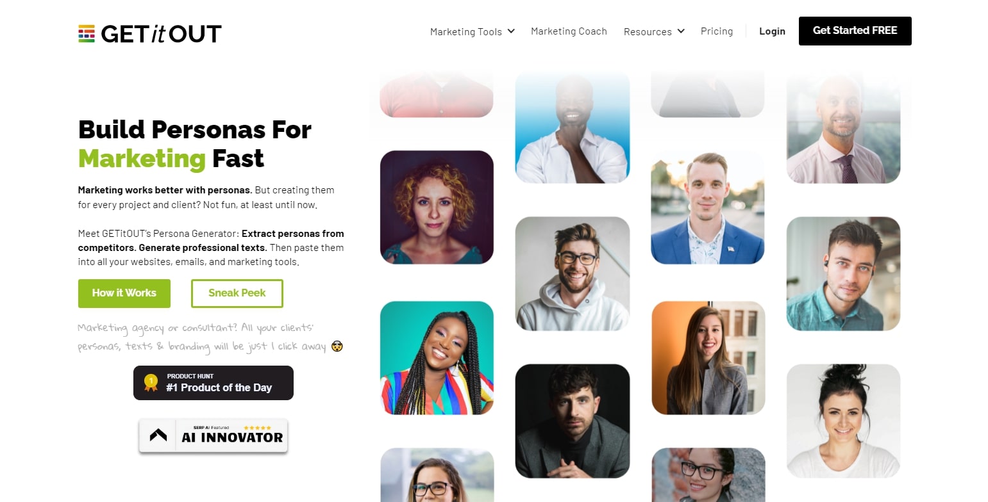Click the shocked emoji after '1 click away'
988x502 pixels.
pyautogui.click(x=337, y=346)
